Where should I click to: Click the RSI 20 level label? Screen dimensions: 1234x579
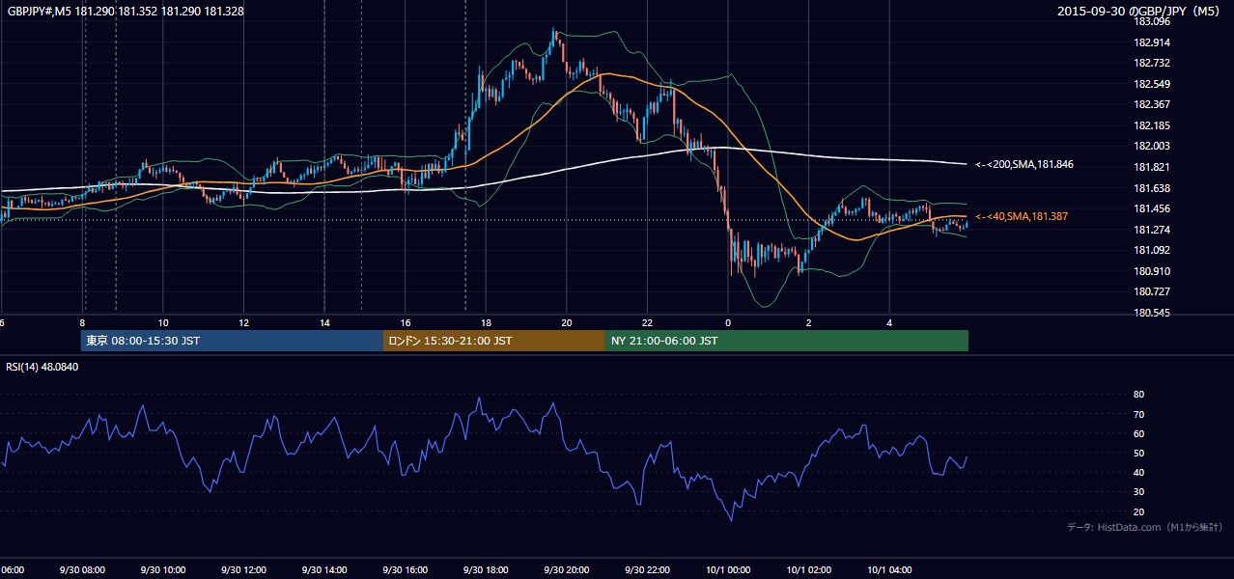coord(1138,511)
